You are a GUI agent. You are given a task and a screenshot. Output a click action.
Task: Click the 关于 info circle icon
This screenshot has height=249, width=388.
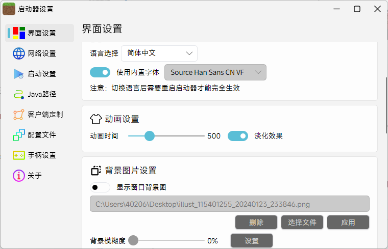point(19,176)
